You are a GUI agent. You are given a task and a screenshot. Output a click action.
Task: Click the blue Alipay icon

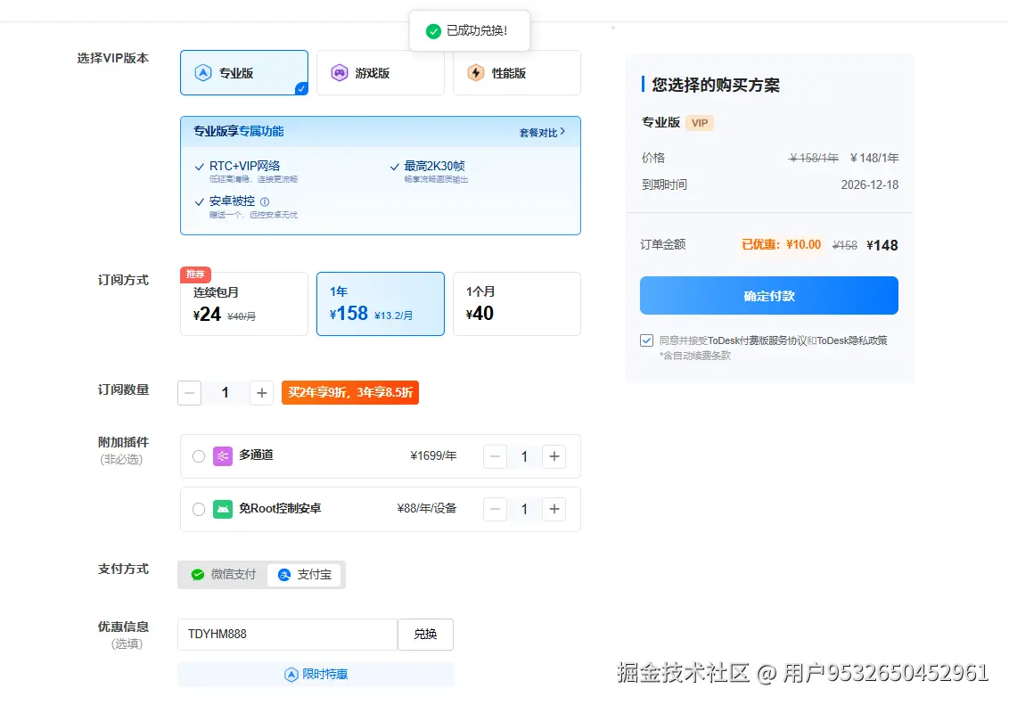[x=283, y=574]
